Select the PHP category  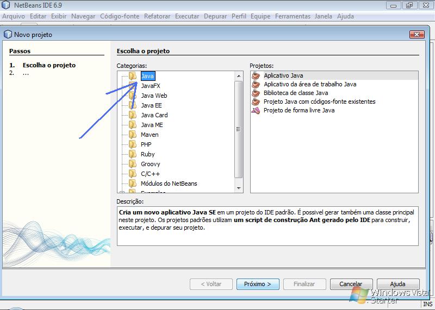point(146,144)
